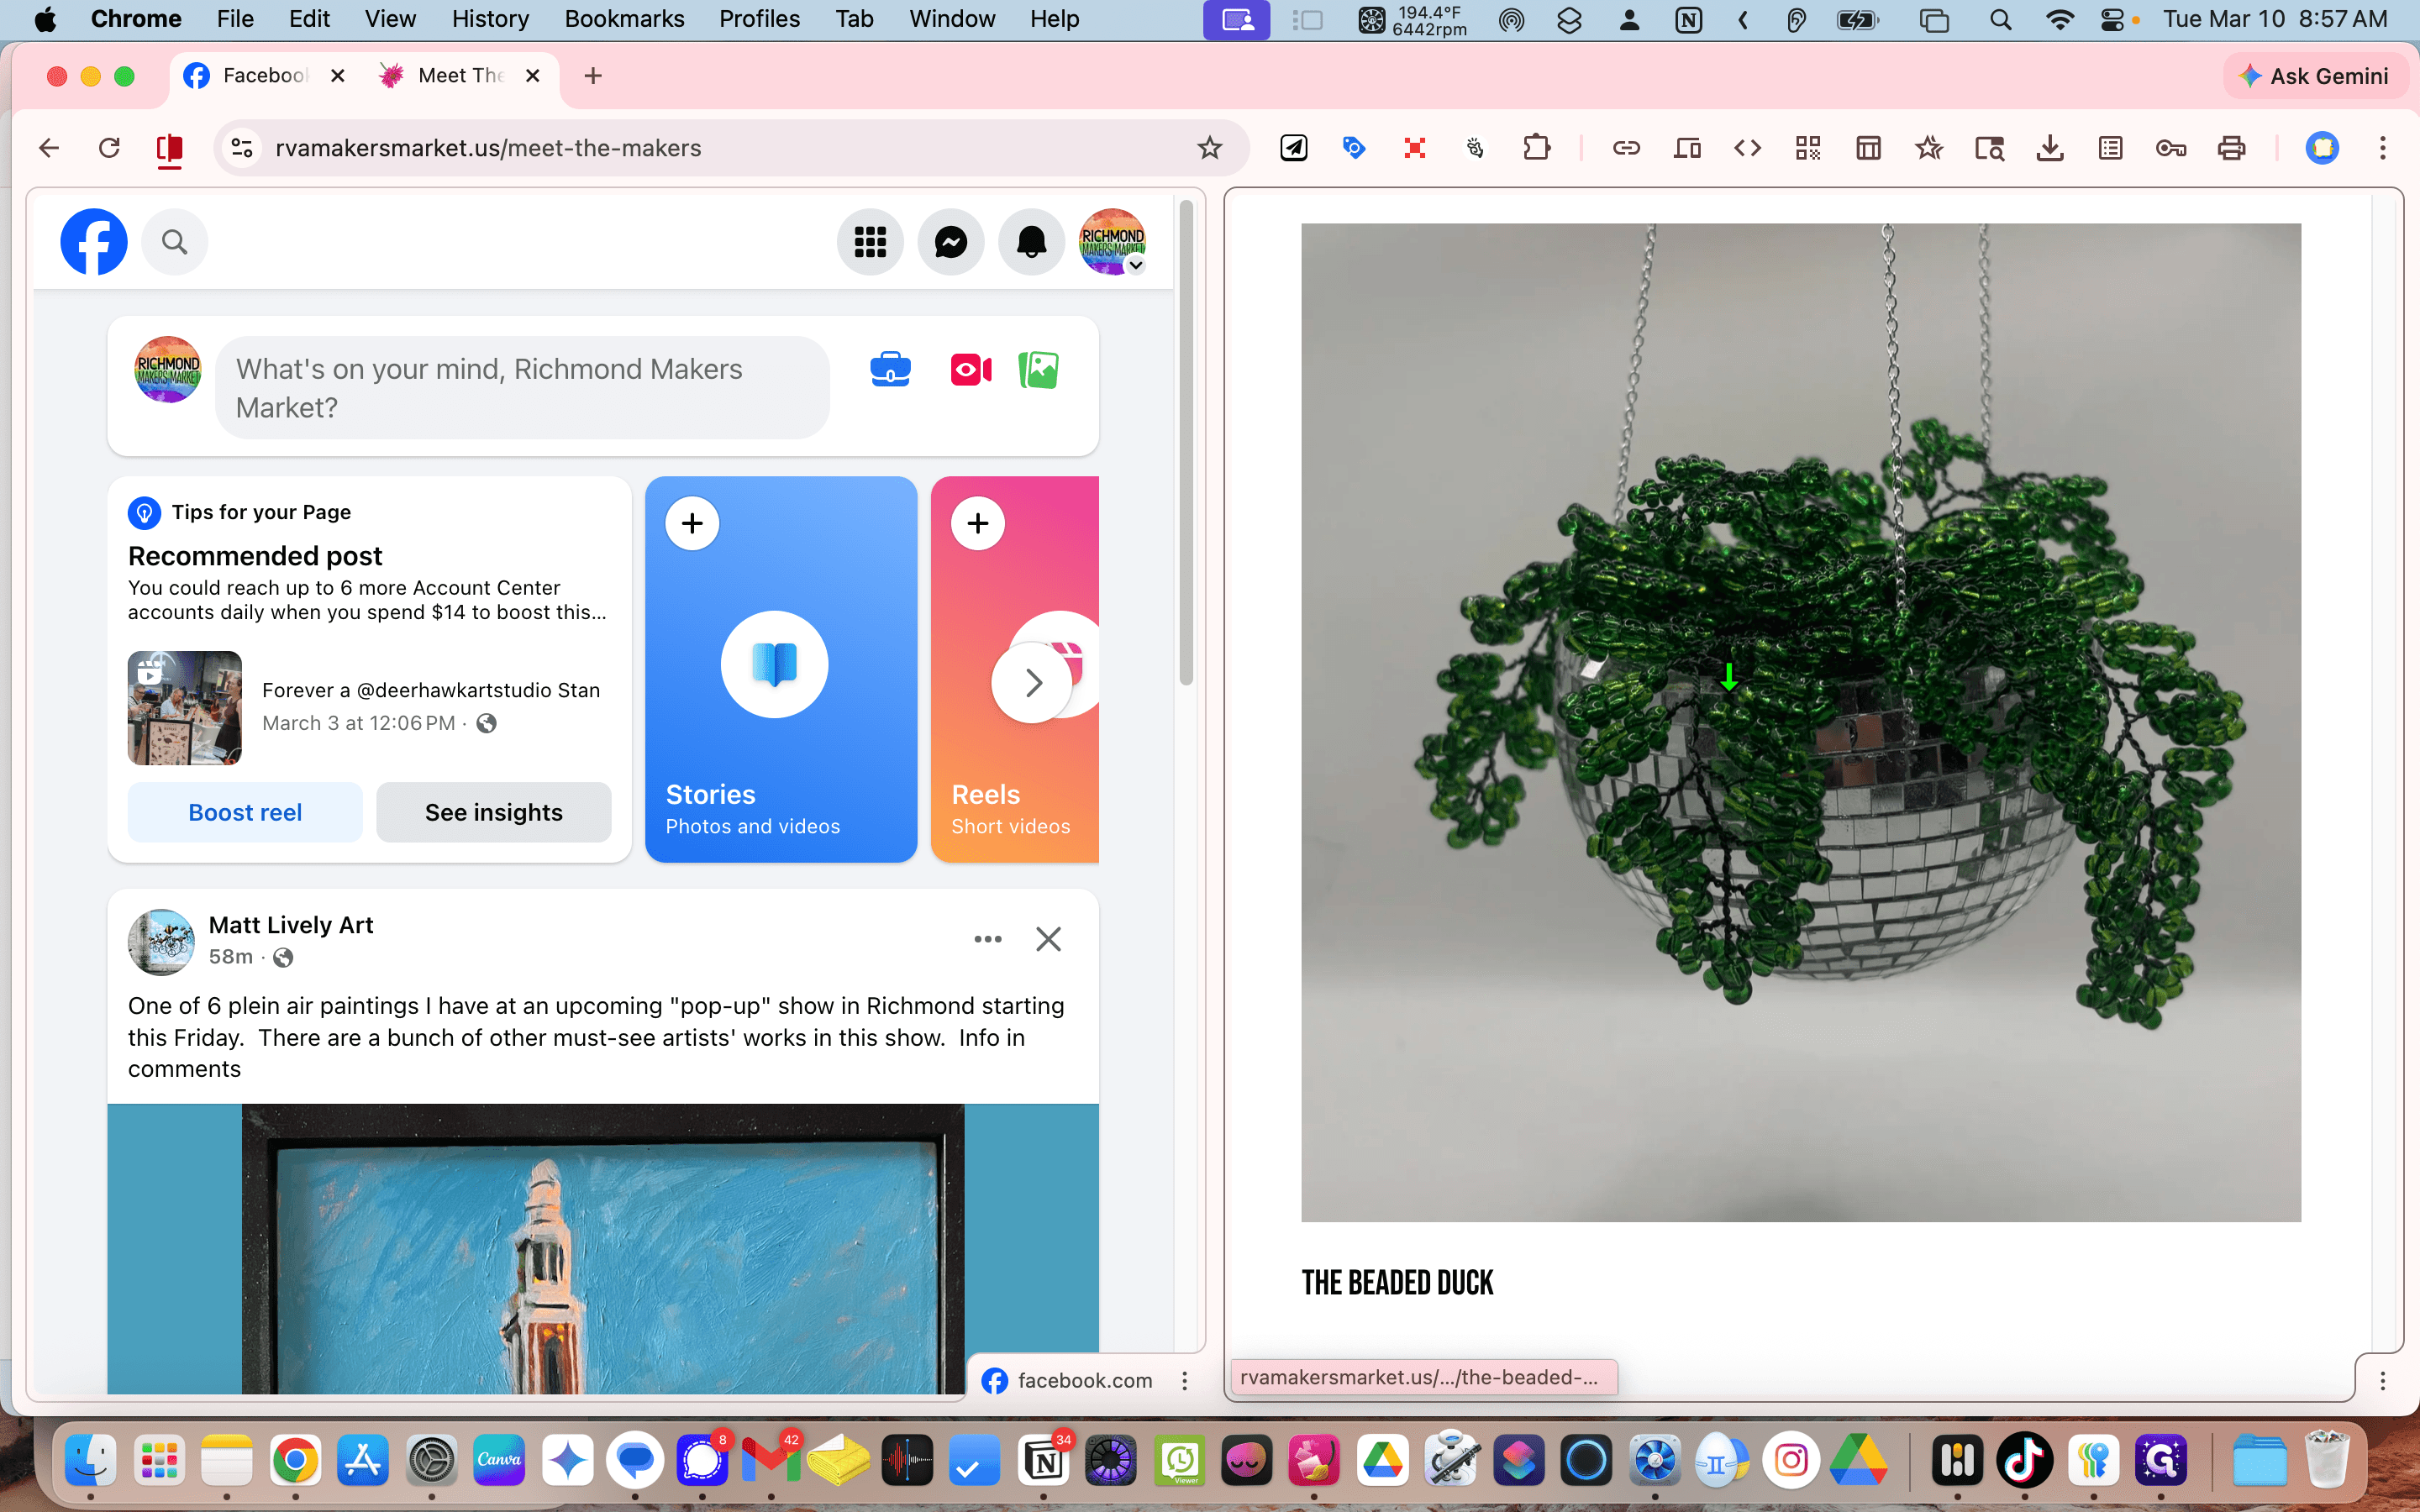Click the beaded hanging plant image

[x=1801, y=722]
